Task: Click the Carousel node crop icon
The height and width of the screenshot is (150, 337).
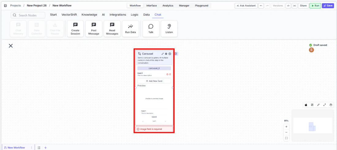Action: click(x=139, y=54)
